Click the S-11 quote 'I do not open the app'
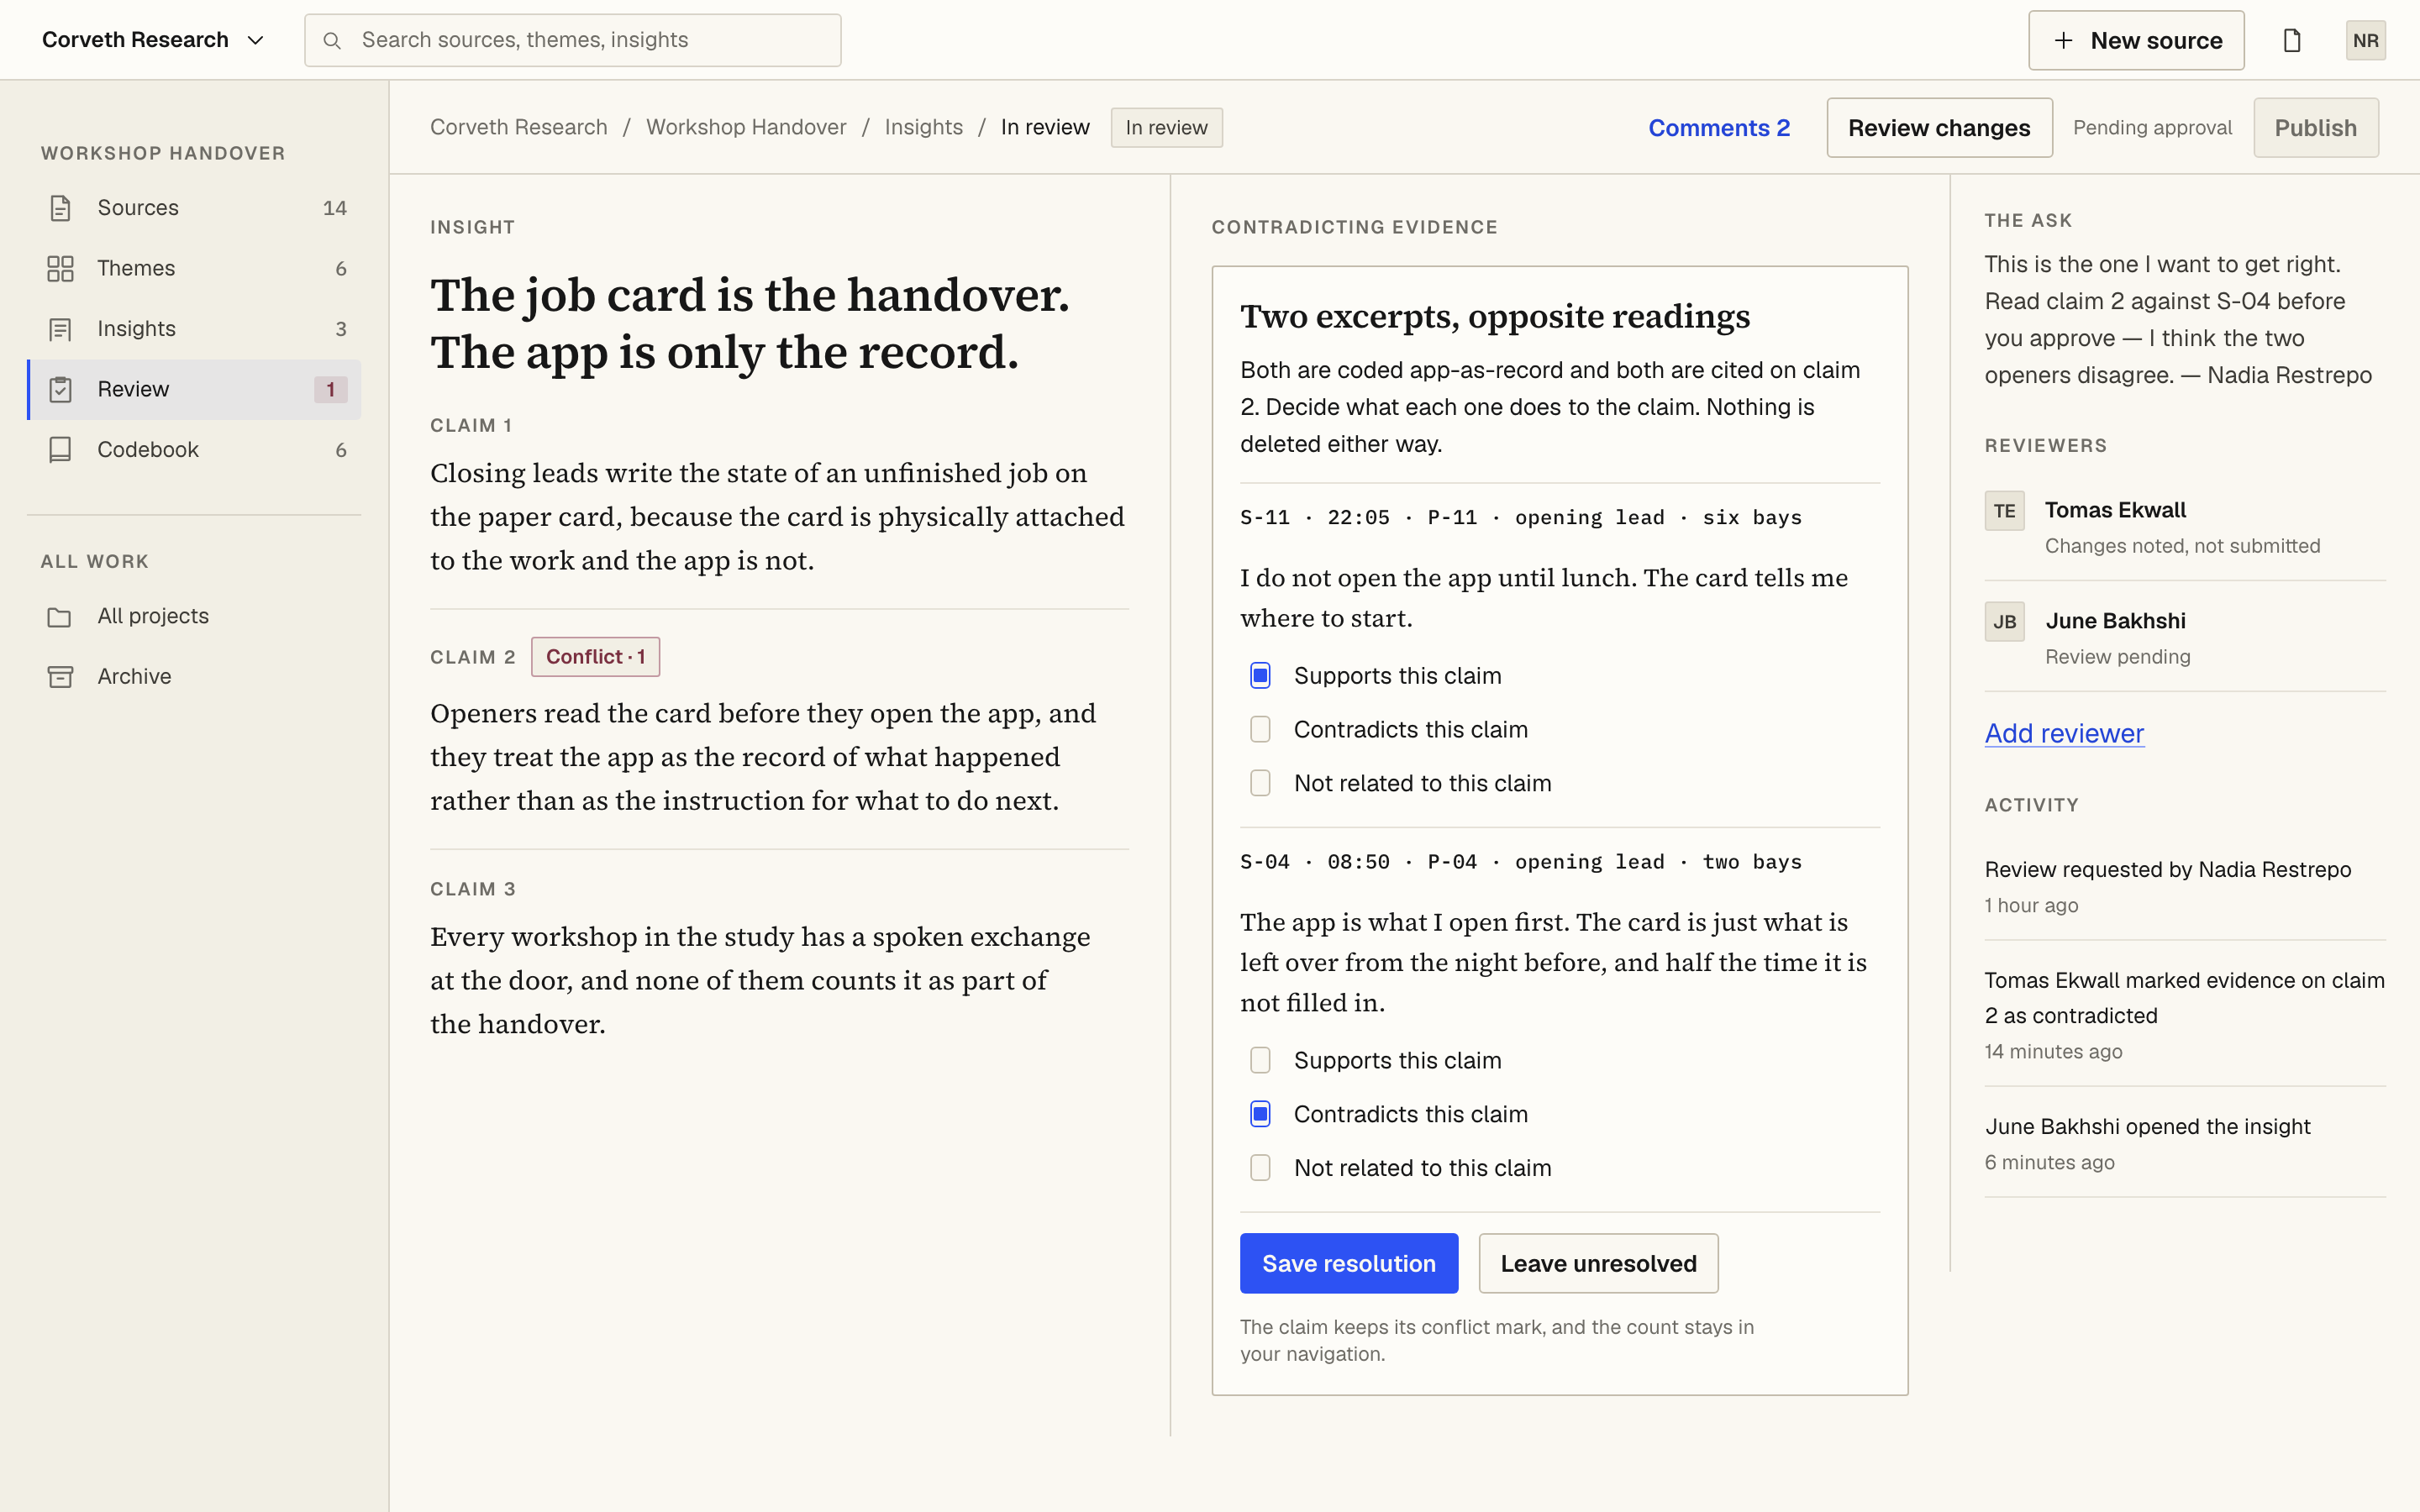 [1544, 598]
